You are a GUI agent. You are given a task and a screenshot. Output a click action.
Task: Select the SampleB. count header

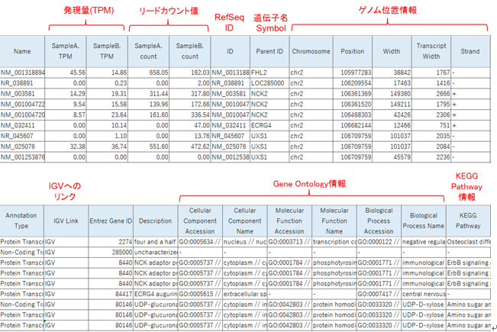[x=190, y=51]
